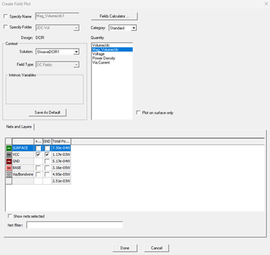Click the pink BASE layer icon
This screenshot has height=255, width=270.
coord(9,168)
